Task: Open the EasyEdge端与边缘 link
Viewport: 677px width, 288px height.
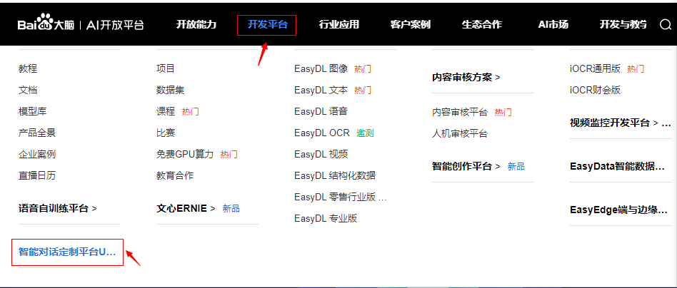Action: point(619,210)
